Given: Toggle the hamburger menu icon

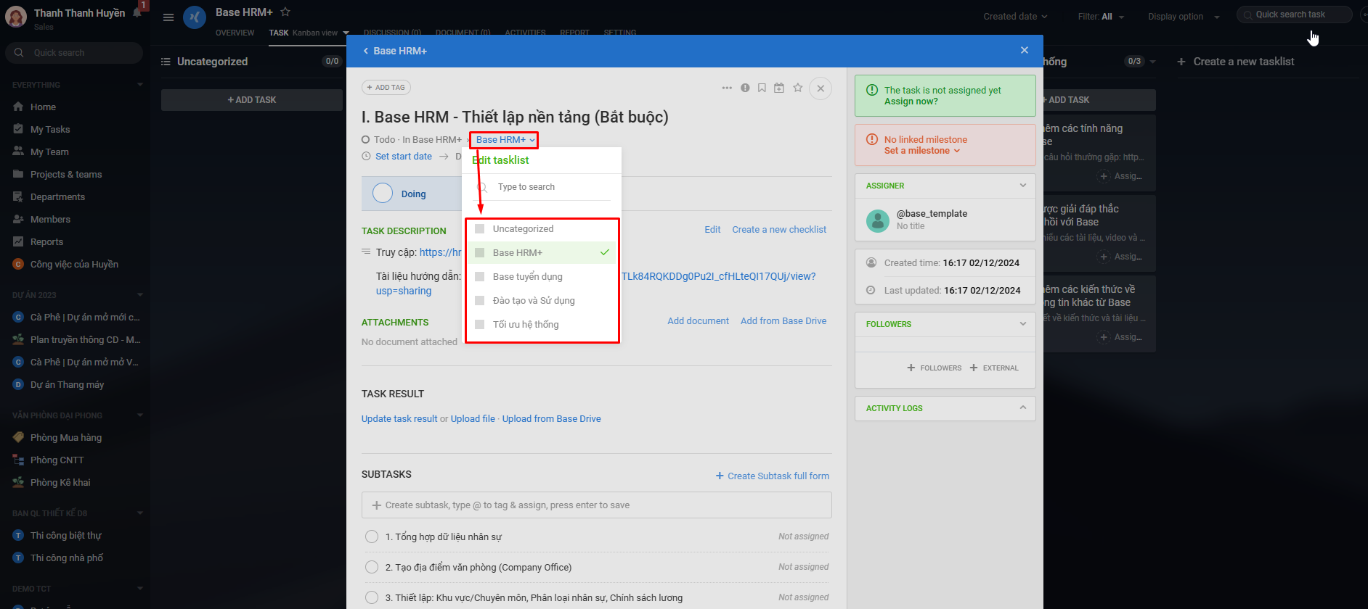Looking at the screenshot, I should [168, 17].
